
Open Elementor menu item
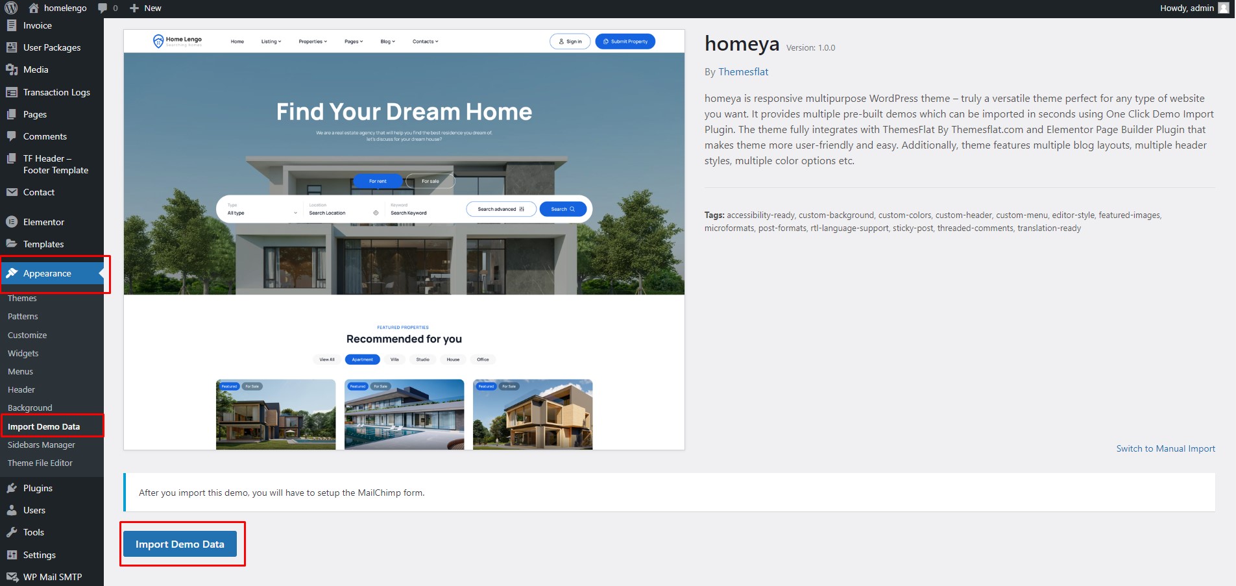(x=43, y=222)
